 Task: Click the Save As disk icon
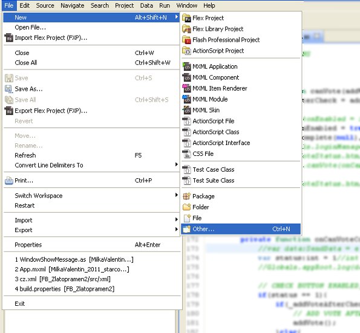(9, 89)
